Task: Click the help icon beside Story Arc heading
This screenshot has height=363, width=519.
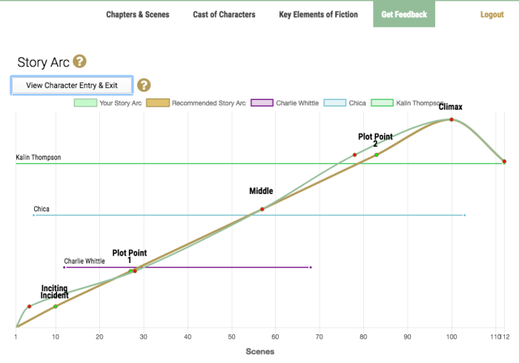Action: click(x=80, y=61)
